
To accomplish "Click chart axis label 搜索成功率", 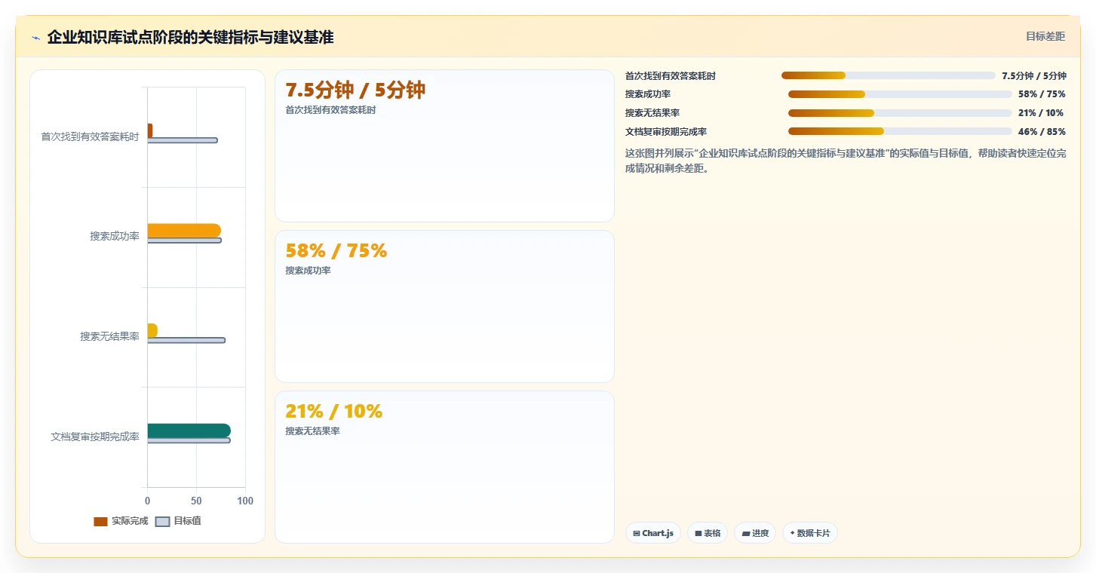I will click(115, 236).
